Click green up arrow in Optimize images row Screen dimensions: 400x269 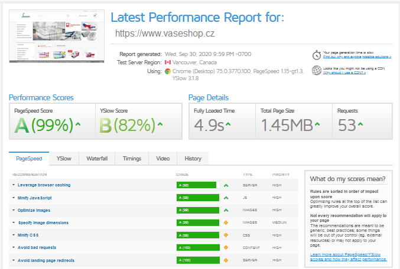(x=226, y=210)
